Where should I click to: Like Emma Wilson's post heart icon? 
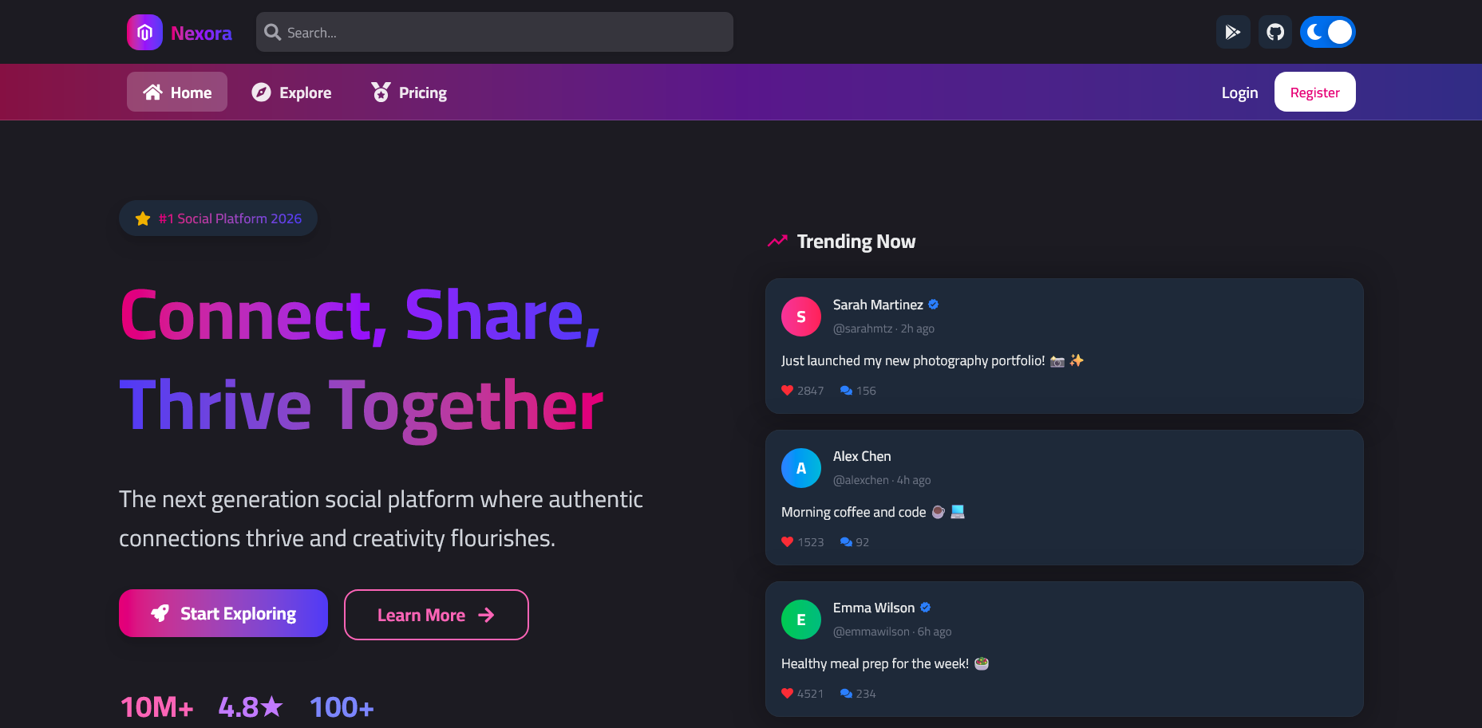point(788,694)
